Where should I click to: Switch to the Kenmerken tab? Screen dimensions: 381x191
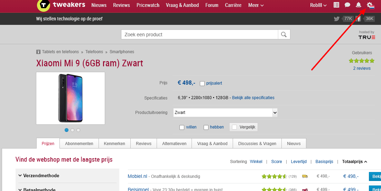pyautogui.click(x=114, y=143)
